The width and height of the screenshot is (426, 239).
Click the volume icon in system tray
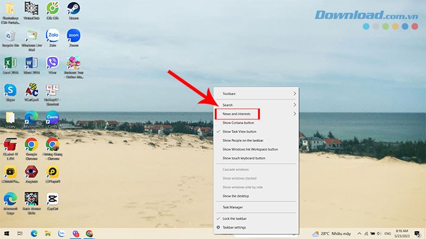pyautogui.click(x=379, y=234)
